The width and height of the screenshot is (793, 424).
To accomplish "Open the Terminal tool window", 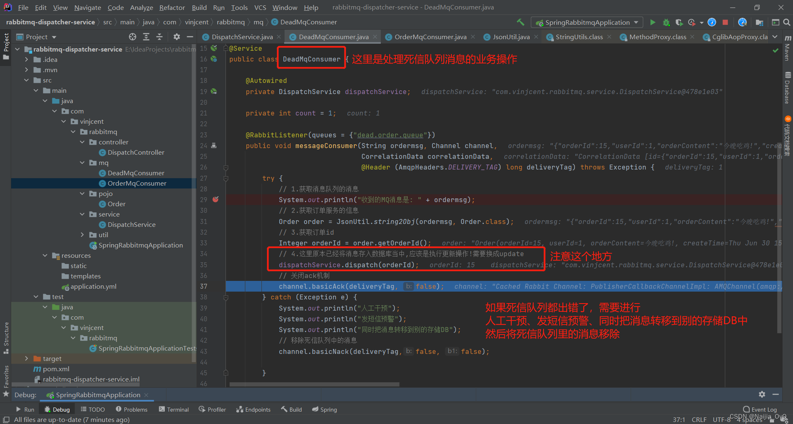I will point(174,410).
